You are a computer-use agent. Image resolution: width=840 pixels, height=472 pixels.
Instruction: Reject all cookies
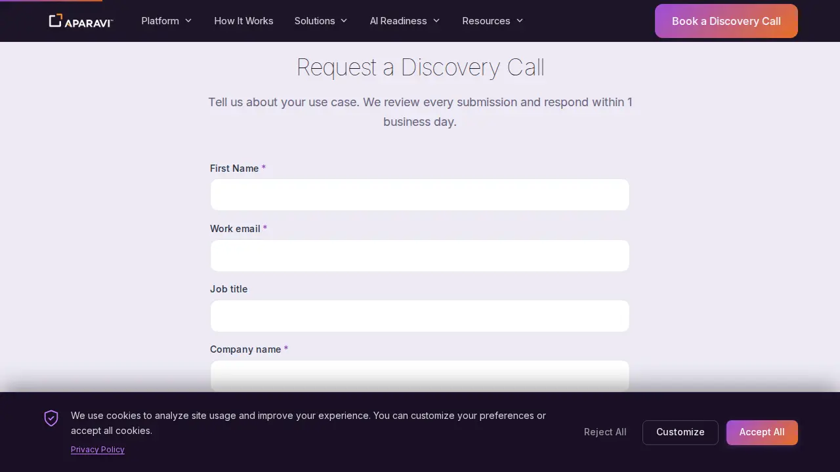pyautogui.click(x=605, y=432)
